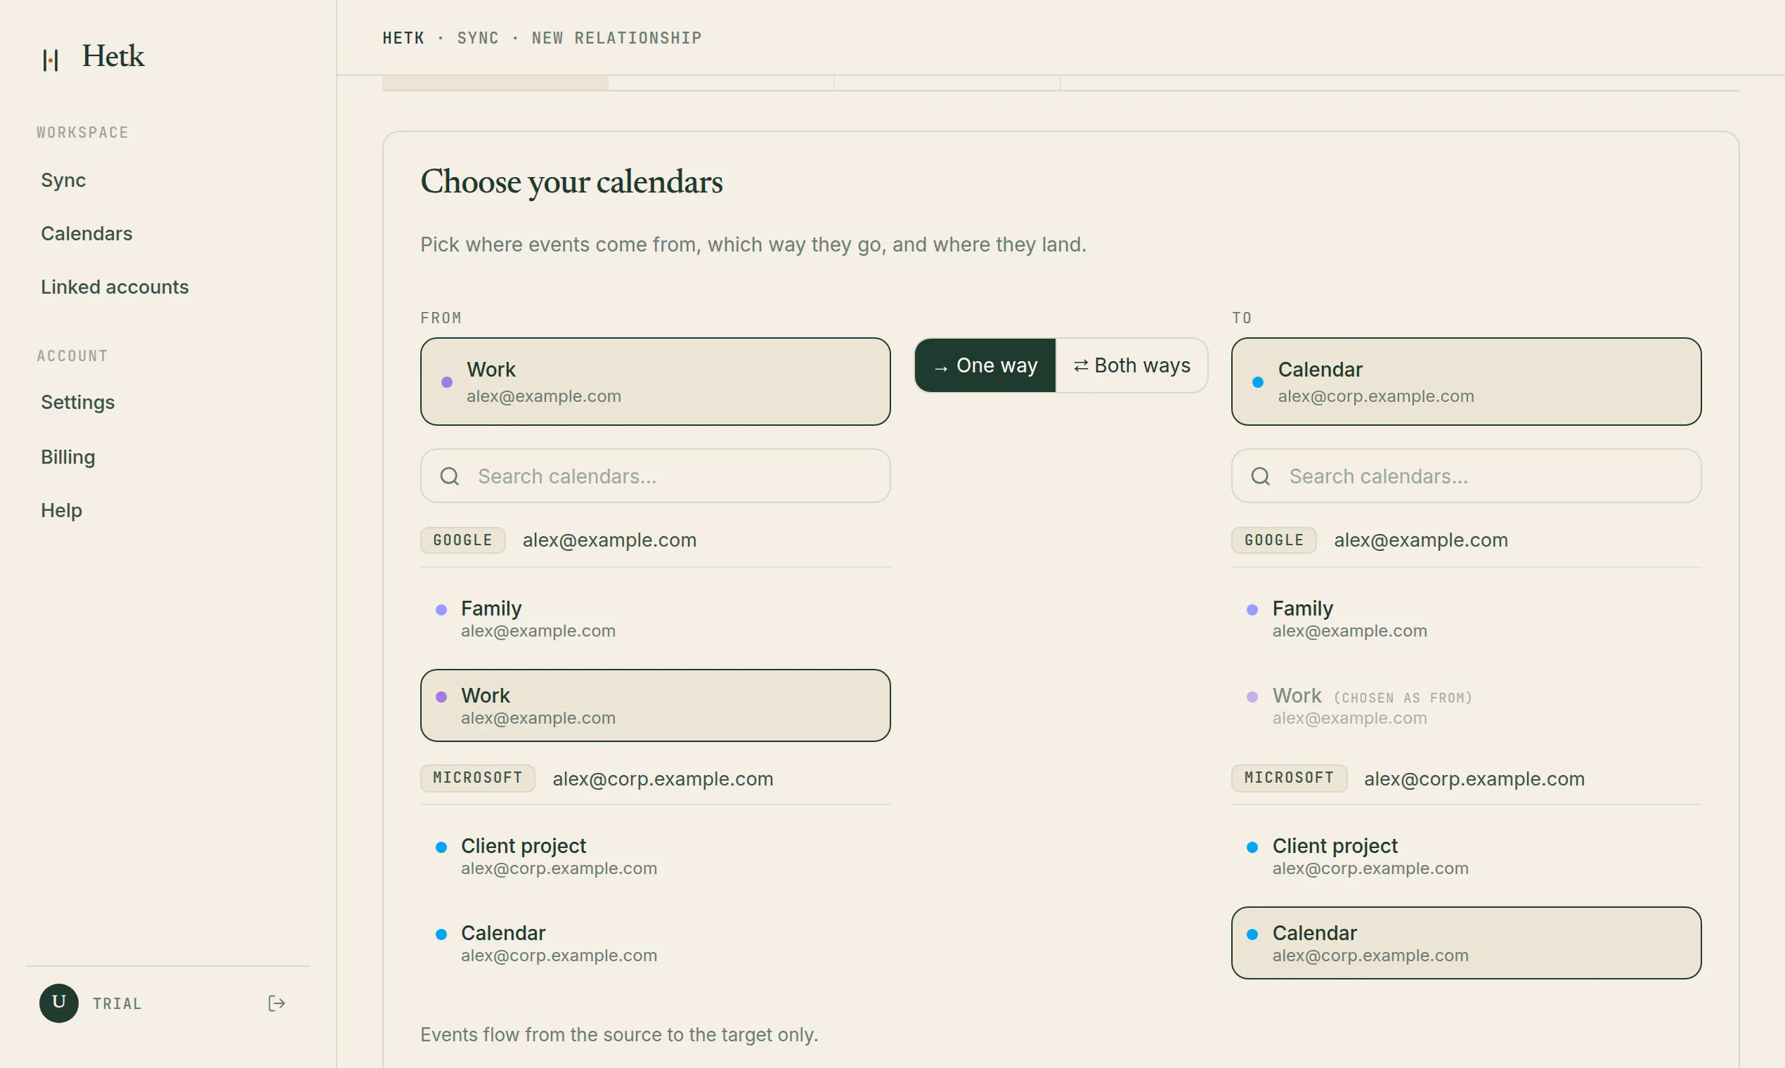Pick Microsoft Calendar in the From list
1785x1068 pixels.
(x=655, y=943)
